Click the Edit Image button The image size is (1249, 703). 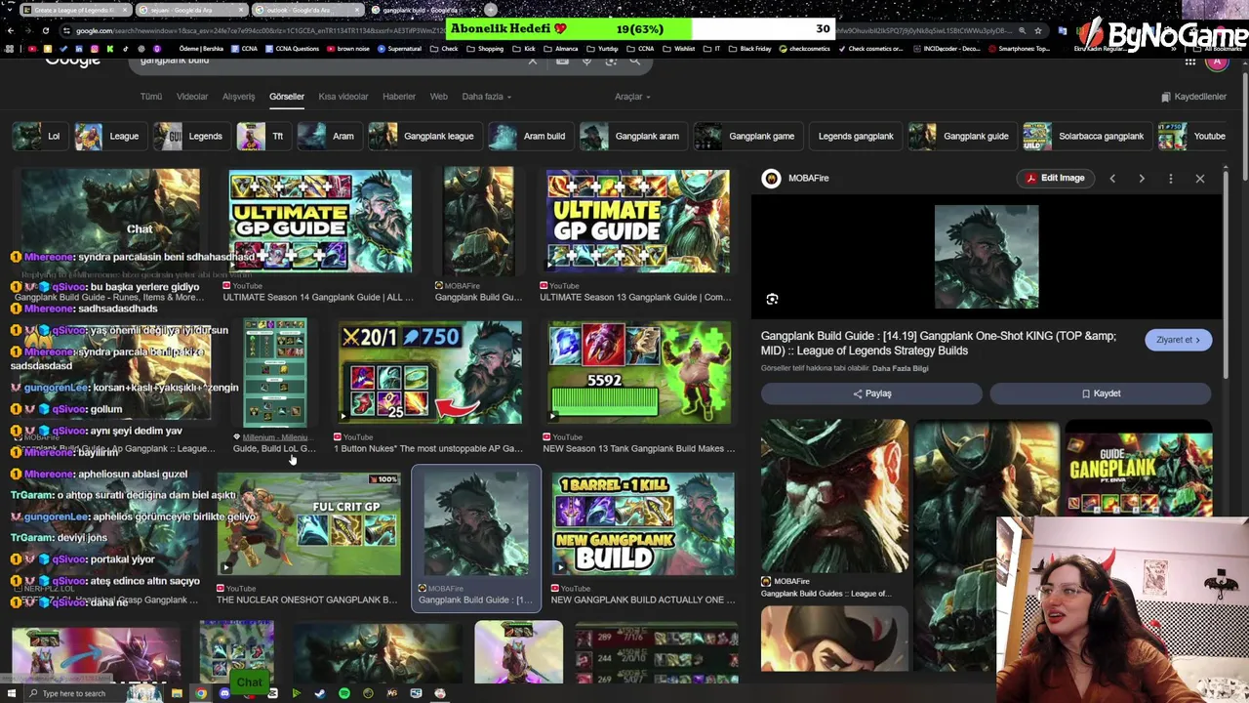tap(1055, 179)
